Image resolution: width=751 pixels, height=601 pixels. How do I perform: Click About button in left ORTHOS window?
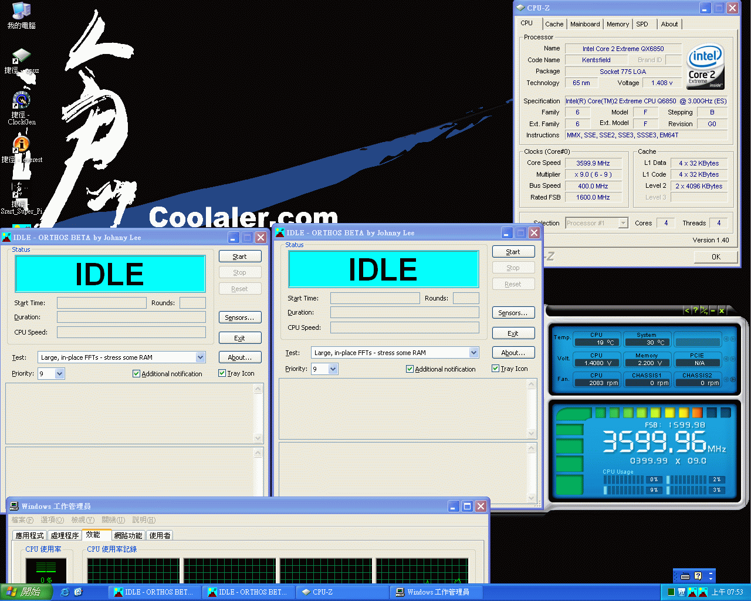click(240, 357)
